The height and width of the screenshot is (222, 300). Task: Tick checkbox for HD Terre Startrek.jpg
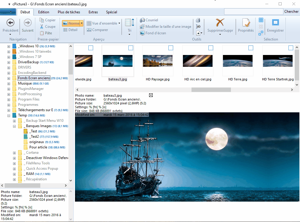coord(291,48)
